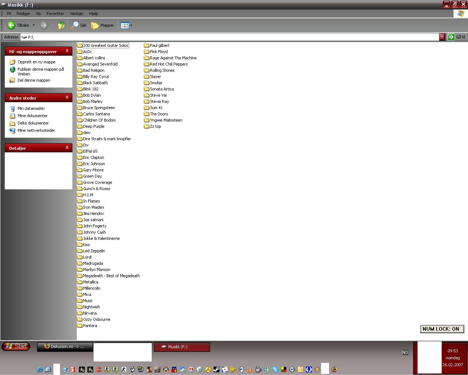Launch Steam from quick launch
468x375 pixels.
pos(216,370)
